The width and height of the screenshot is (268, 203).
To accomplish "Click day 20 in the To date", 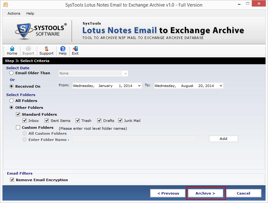I will 201,86.
